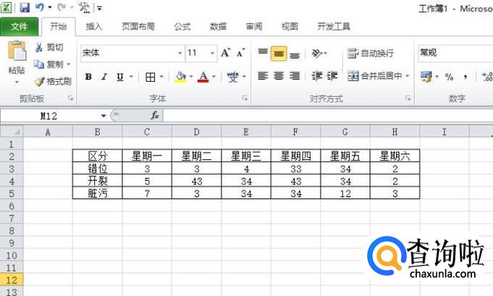Click cell containing 开裂

coord(98,181)
